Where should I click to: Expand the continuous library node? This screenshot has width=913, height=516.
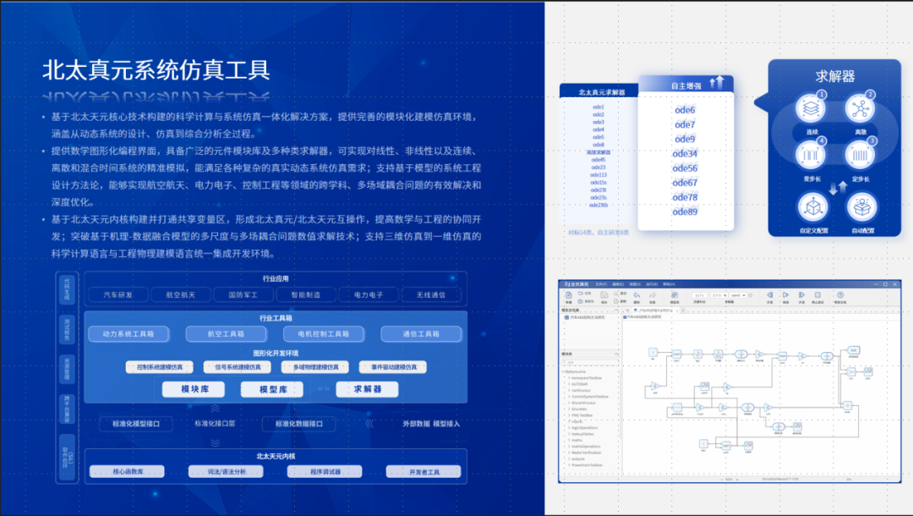[569, 390]
